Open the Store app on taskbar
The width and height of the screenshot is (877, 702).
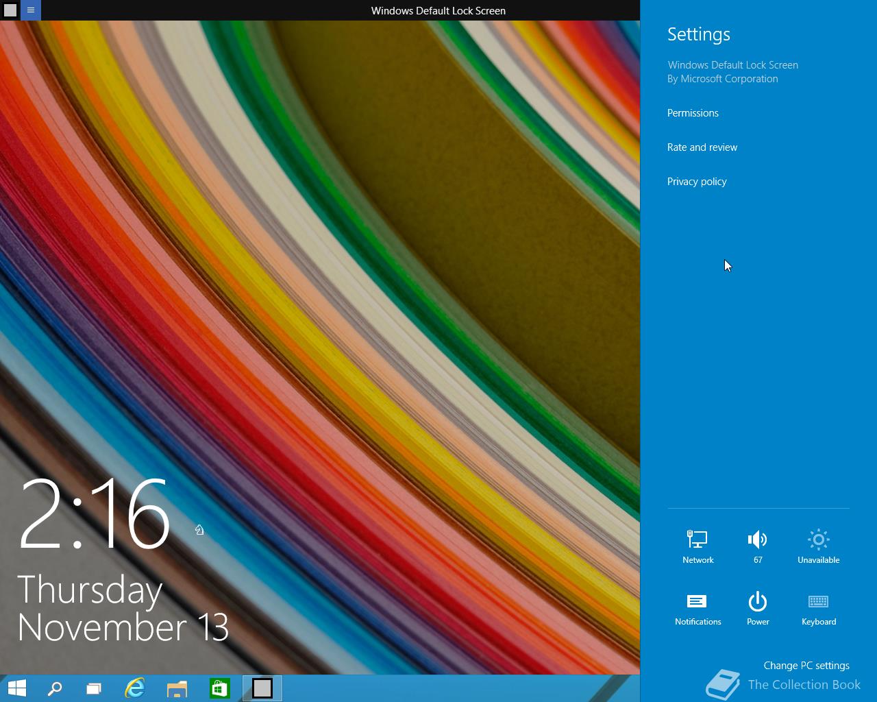coord(219,688)
